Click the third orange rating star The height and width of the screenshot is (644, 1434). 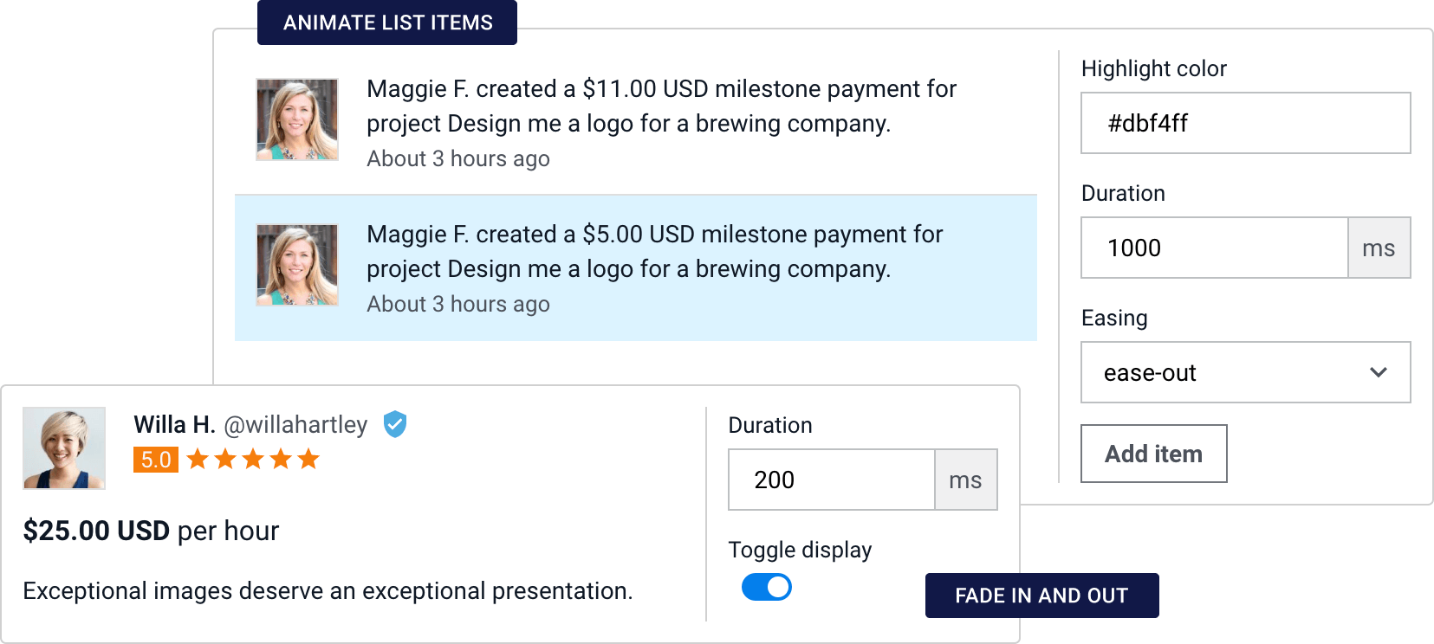point(253,459)
